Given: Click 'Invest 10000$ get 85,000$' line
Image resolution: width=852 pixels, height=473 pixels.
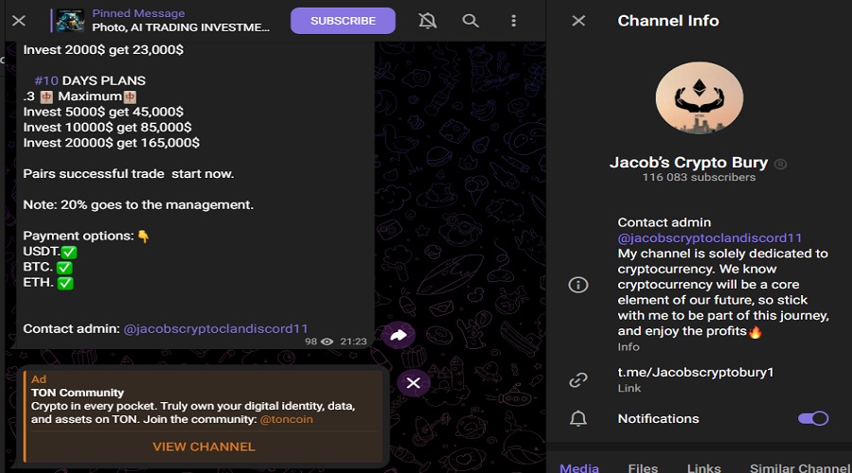Looking at the screenshot, I should [107, 127].
